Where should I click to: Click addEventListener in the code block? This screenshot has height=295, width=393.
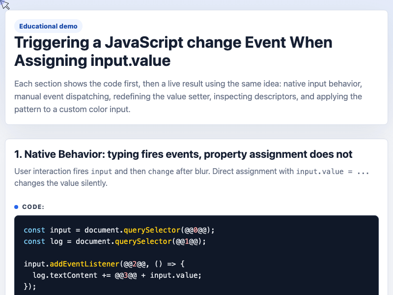tap(84, 264)
